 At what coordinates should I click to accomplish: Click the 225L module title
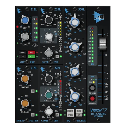(x=58, y=68)
